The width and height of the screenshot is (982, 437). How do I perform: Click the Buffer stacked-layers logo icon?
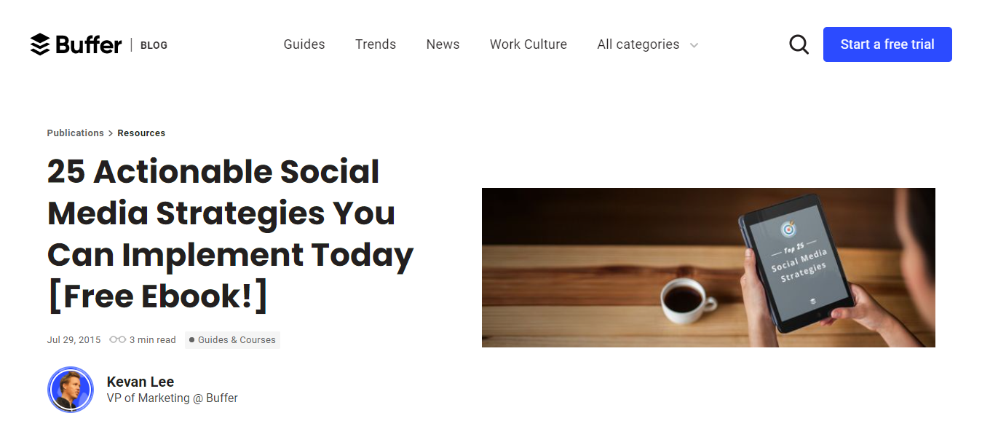point(39,44)
